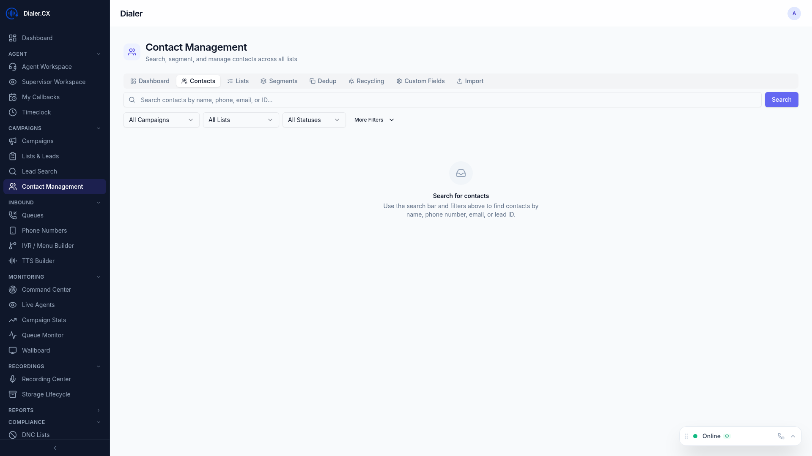Collapse the sidebar using bottom arrow
Viewport: 812px width, 456px height.
[x=55, y=448]
